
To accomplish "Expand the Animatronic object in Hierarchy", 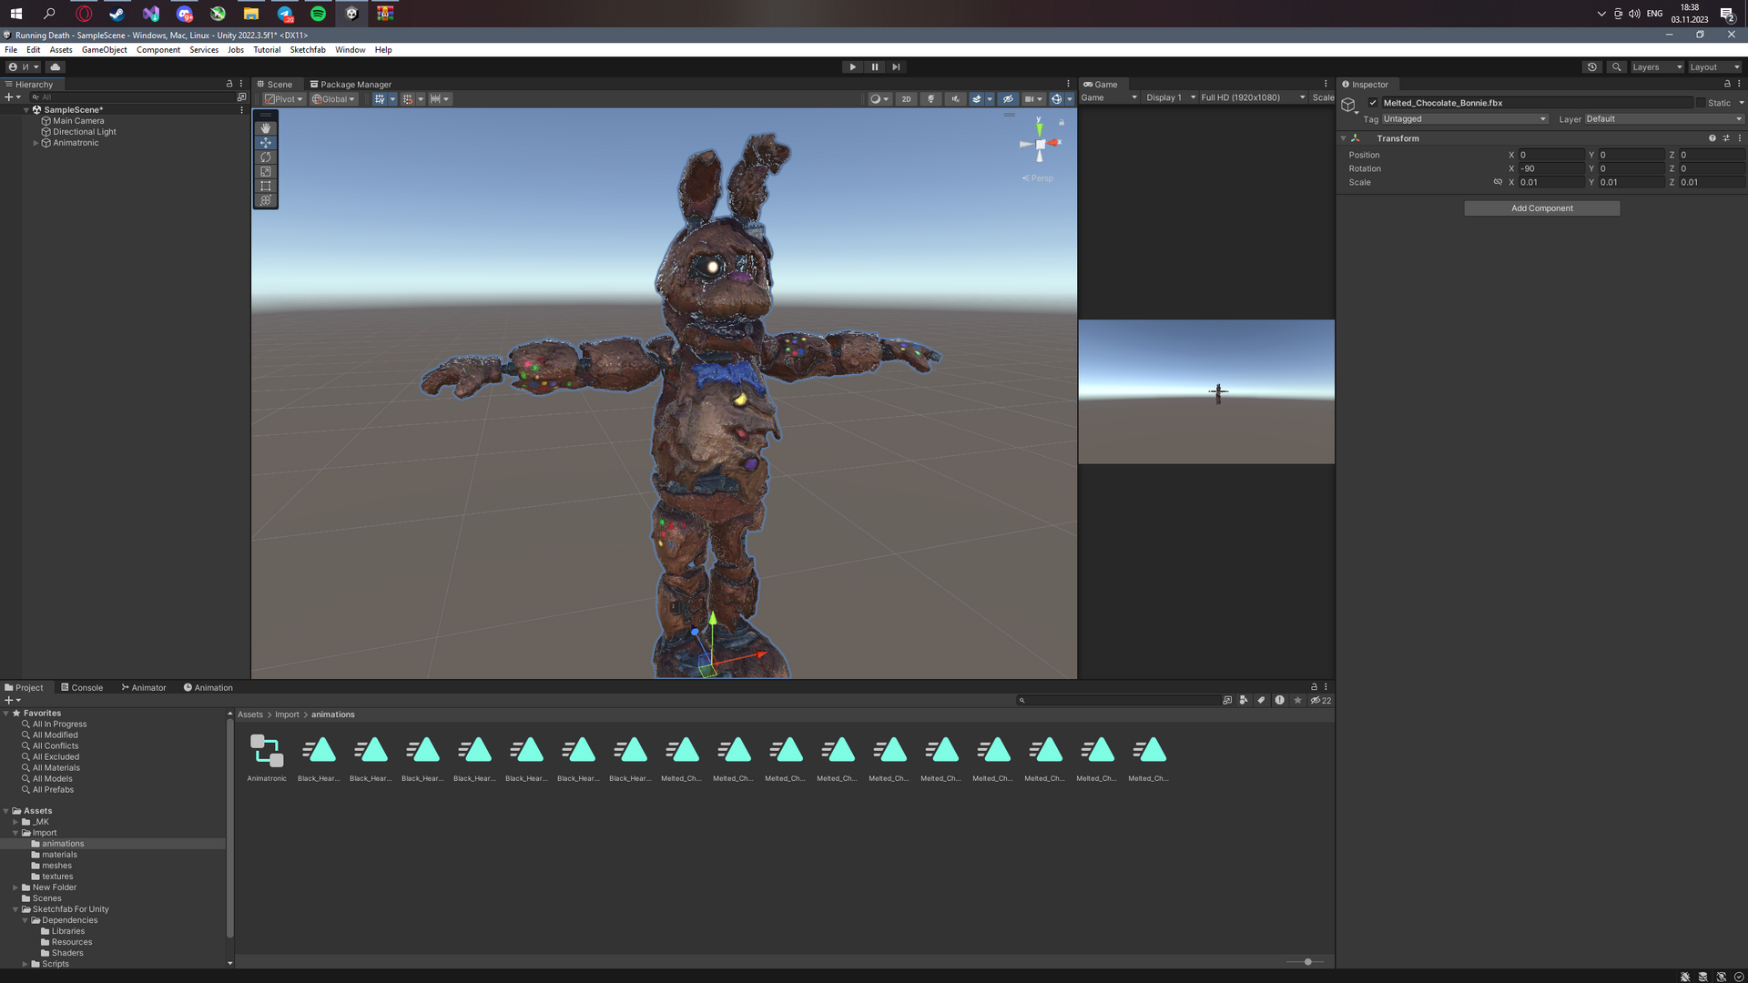I will 36,143.
